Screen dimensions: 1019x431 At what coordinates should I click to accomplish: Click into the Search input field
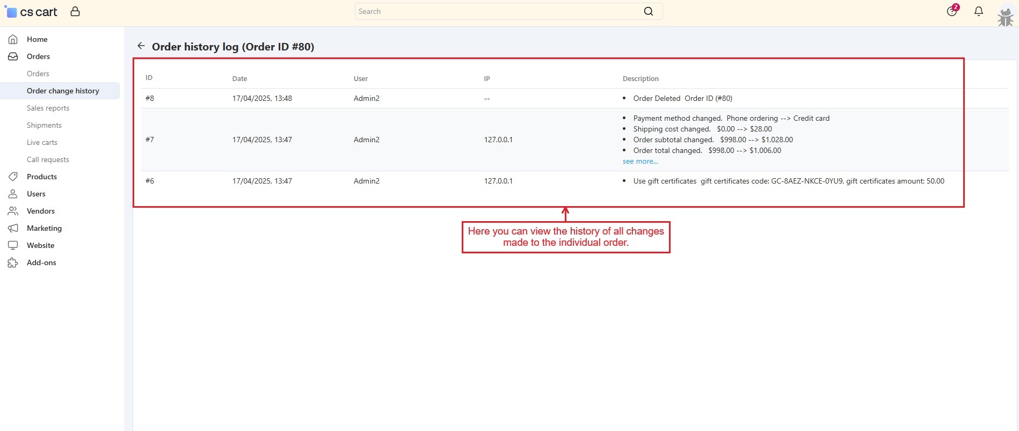point(497,11)
